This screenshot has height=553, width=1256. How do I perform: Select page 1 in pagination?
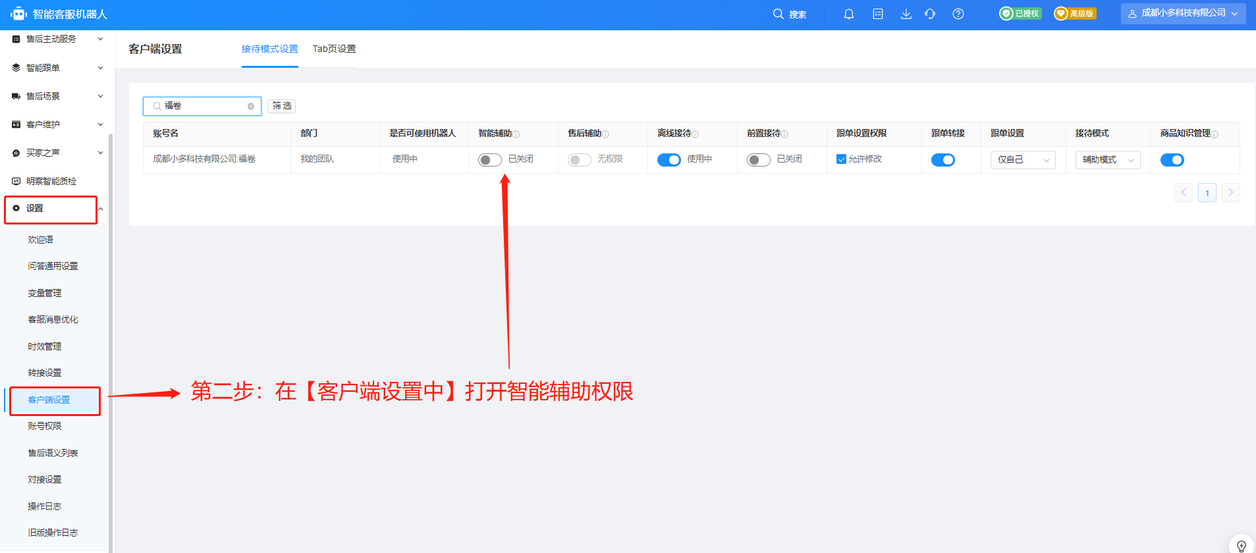coord(1207,193)
